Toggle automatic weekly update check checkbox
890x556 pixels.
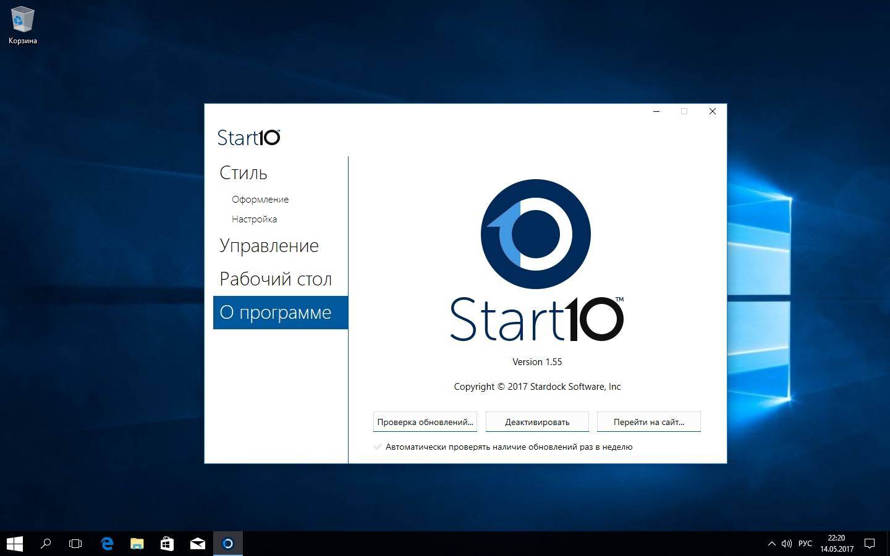pyautogui.click(x=378, y=447)
